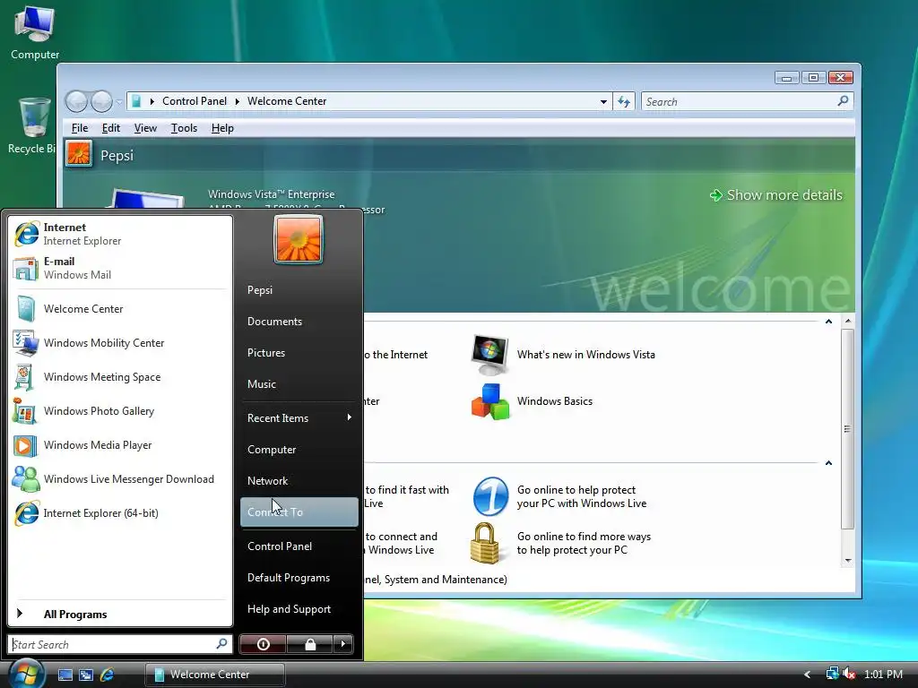Launch Windows Mail E-mail icon
The width and height of the screenshot is (918, 688).
(25, 269)
